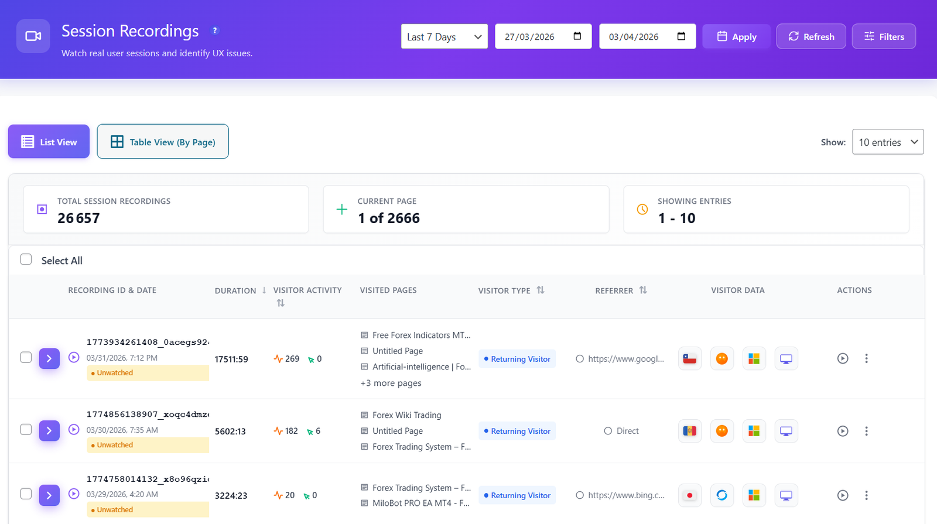Click the Apply button

pyautogui.click(x=736, y=36)
